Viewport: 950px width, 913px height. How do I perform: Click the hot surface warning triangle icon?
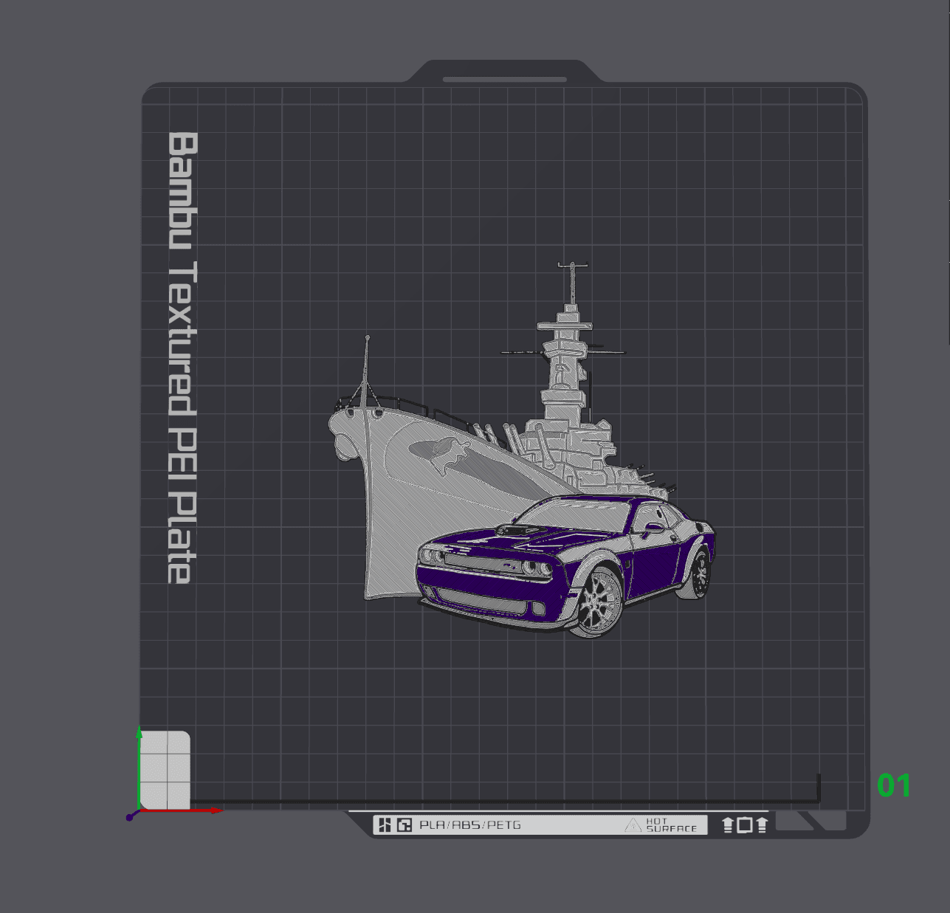pyautogui.click(x=633, y=825)
